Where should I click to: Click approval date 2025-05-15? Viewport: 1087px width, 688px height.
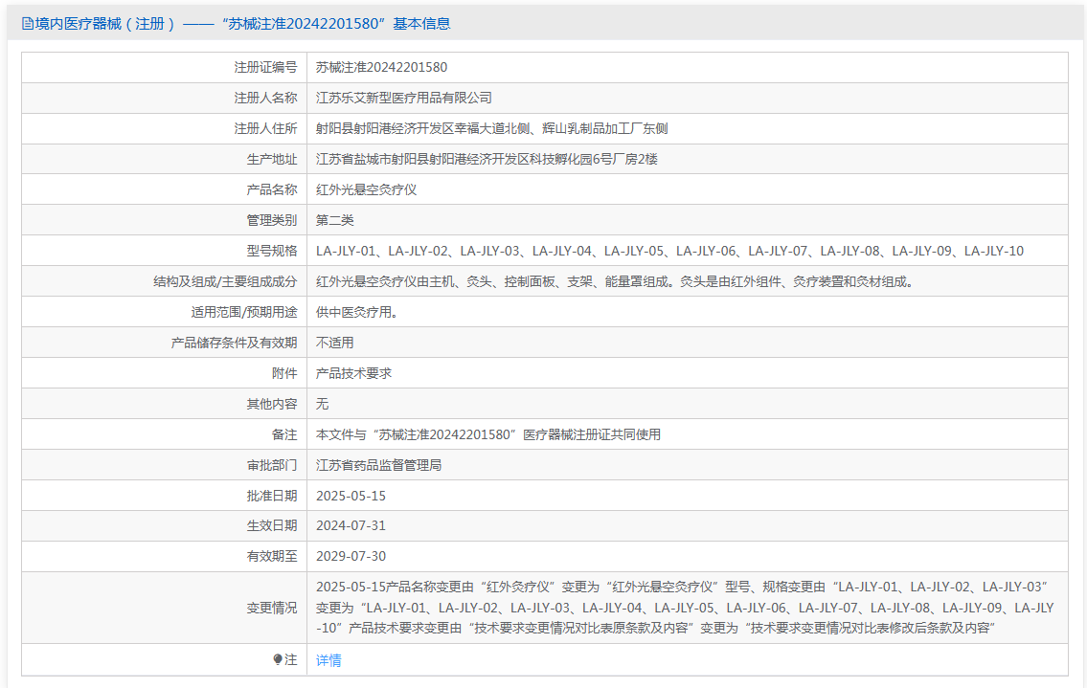pyautogui.click(x=351, y=496)
